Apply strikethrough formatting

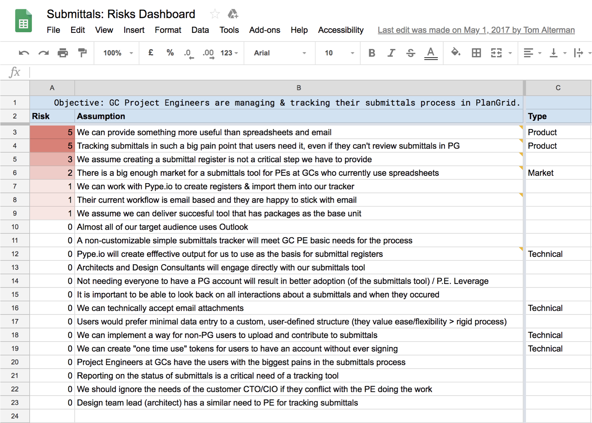(411, 53)
